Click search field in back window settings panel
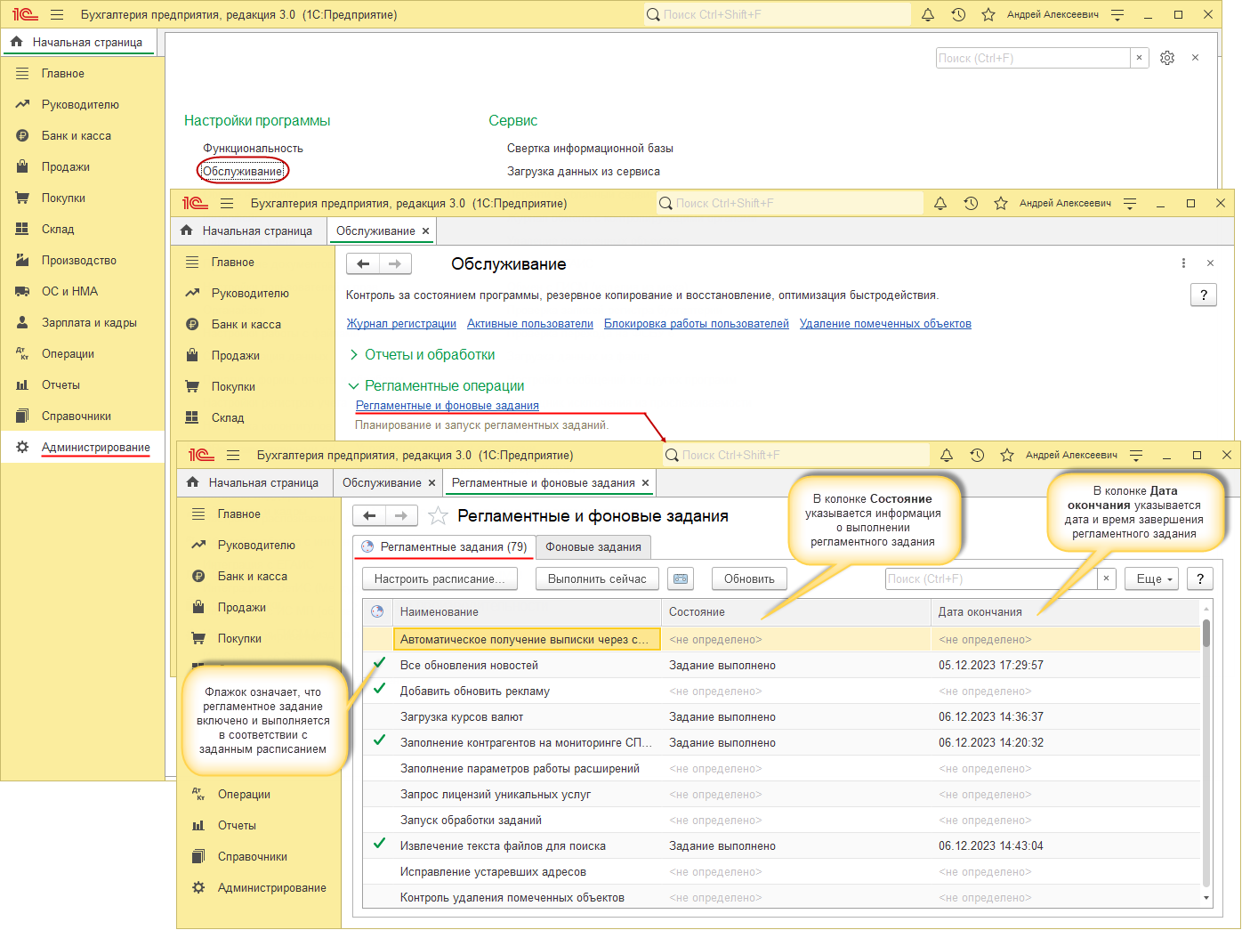 1033,58
